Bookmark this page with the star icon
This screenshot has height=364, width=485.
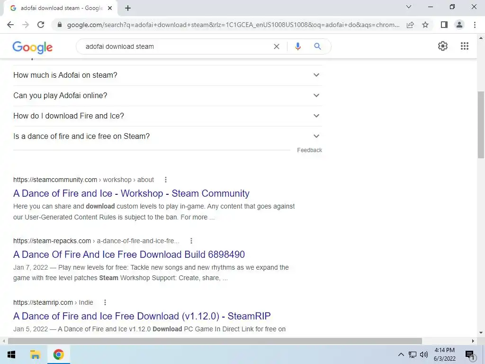coord(425,25)
